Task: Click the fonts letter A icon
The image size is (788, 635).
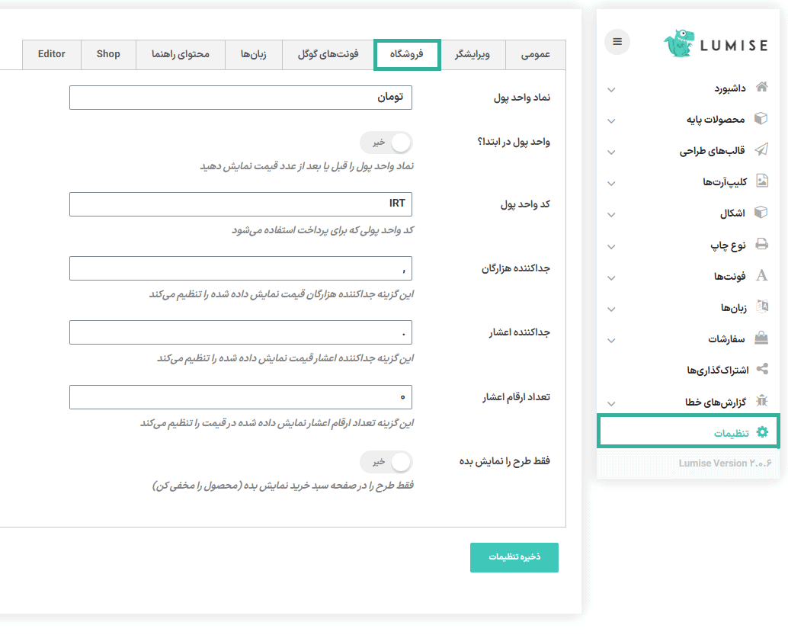Action: (x=761, y=276)
